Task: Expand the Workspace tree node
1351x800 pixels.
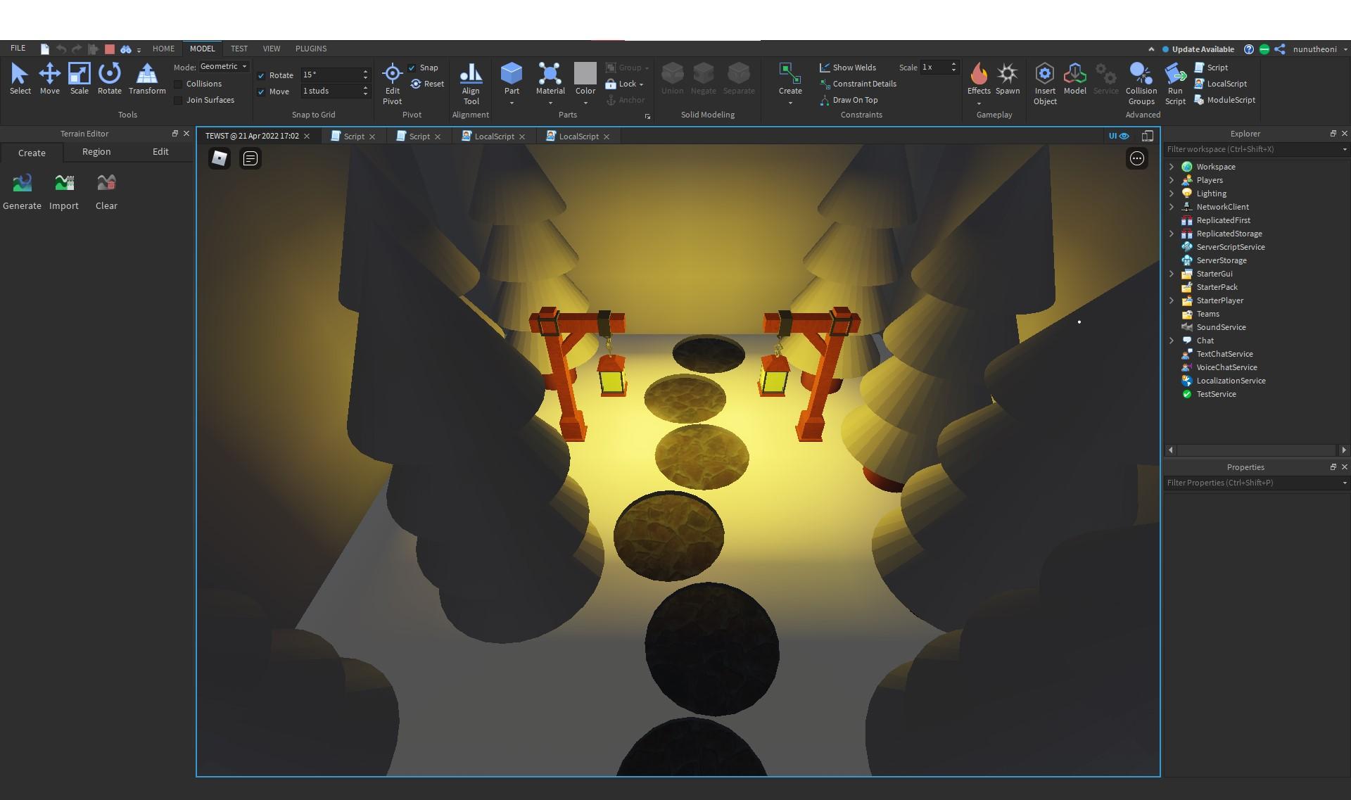Action: [1172, 167]
